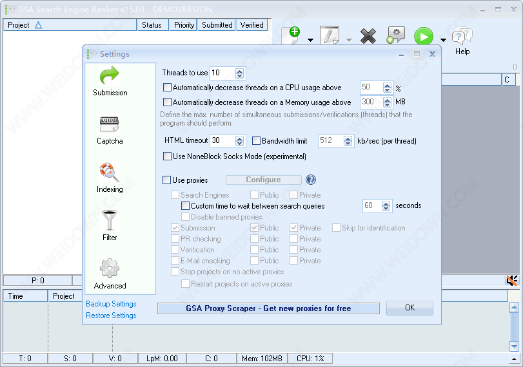Sort by the Project column header

click(x=70, y=25)
